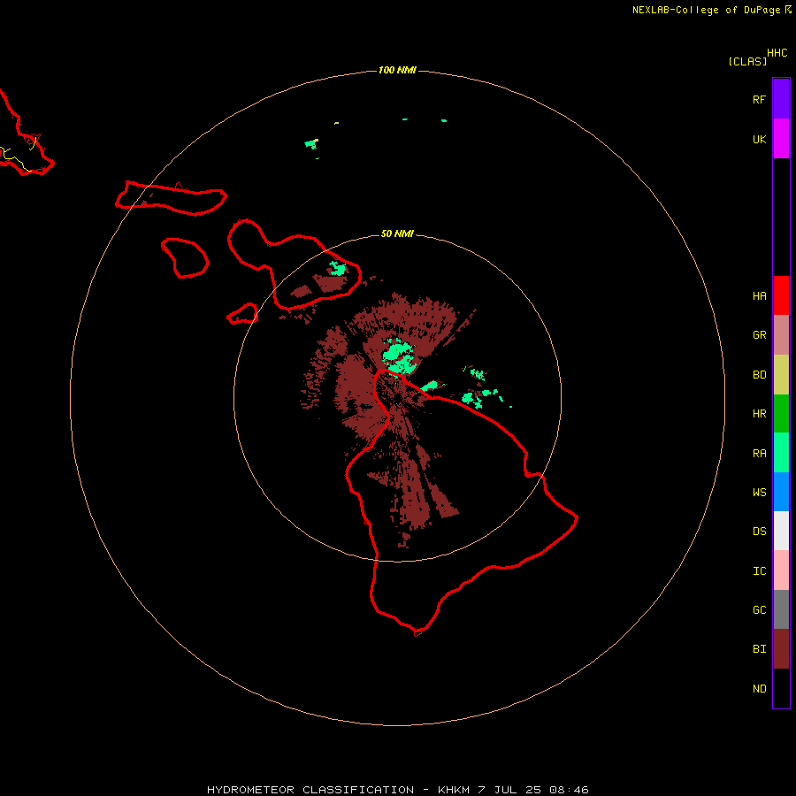Click the BI legend label
This screenshot has width=796, height=796.
tap(759, 649)
